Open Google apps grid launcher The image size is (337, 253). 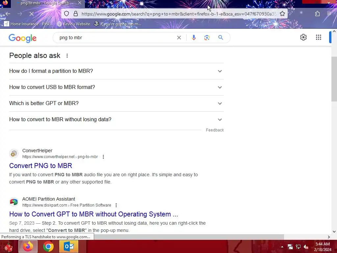pyautogui.click(x=319, y=37)
